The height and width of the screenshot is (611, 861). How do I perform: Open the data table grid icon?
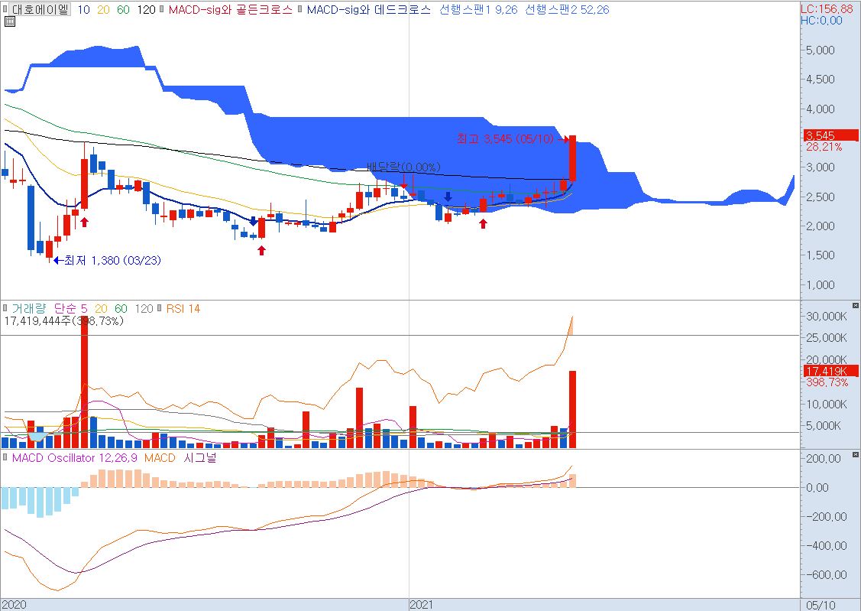pyautogui.click(x=9, y=21)
